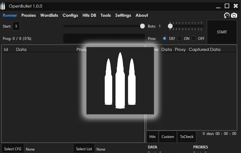Select the OFF proxy radio button
This screenshot has width=241, height=153.
click(x=194, y=38)
